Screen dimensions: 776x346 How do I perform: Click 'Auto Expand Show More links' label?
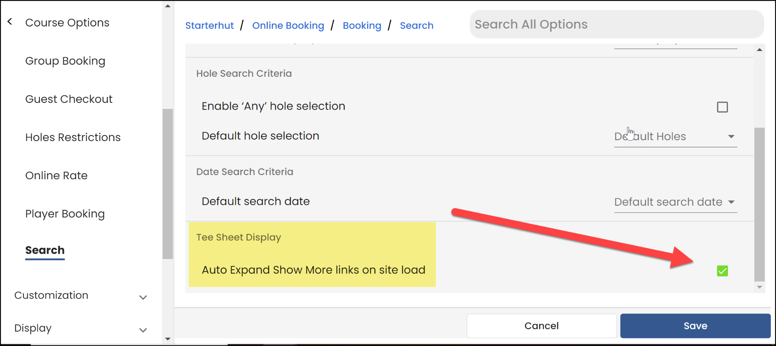click(314, 270)
